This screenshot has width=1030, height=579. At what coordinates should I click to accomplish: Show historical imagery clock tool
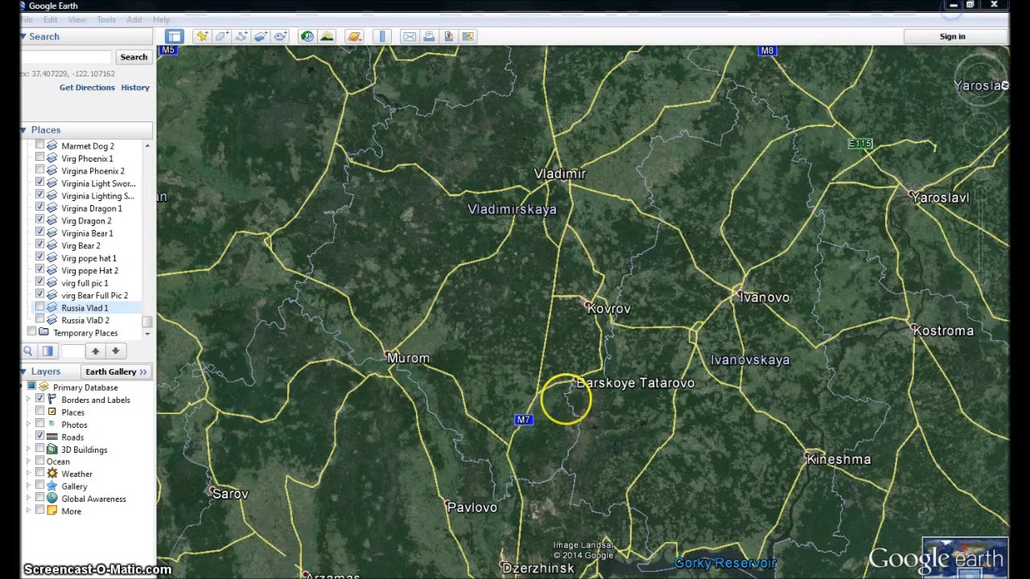coord(307,36)
